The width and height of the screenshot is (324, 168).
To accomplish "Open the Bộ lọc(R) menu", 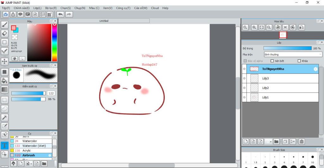I will pyautogui.click(x=51, y=8).
